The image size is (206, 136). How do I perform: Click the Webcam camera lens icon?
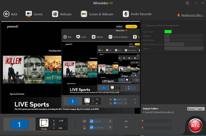point(55,14)
